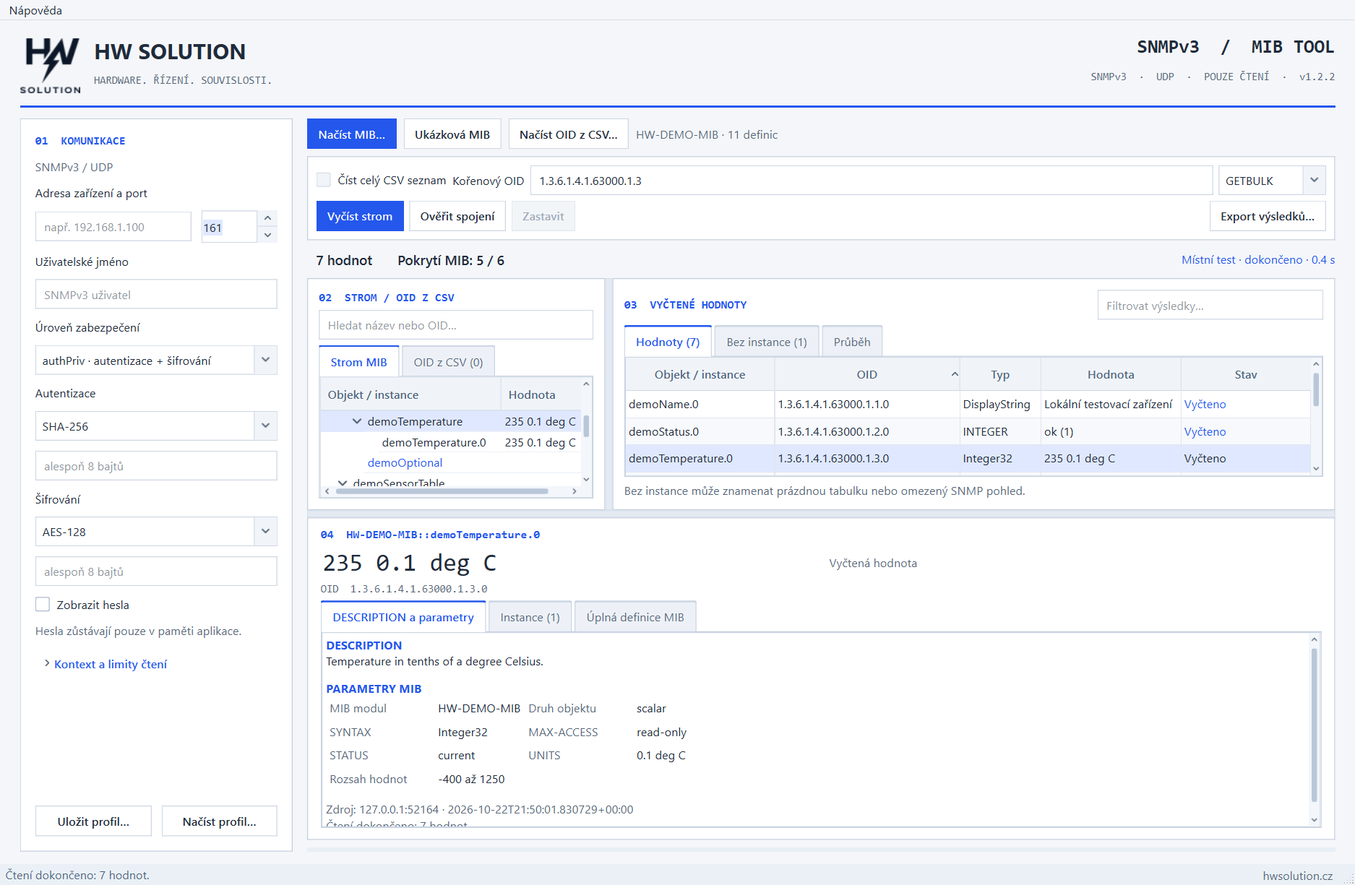Image resolution: width=1355 pixels, height=885 pixels.
Task: Expand 'Kontext a limity čtení' section
Action: (x=106, y=664)
